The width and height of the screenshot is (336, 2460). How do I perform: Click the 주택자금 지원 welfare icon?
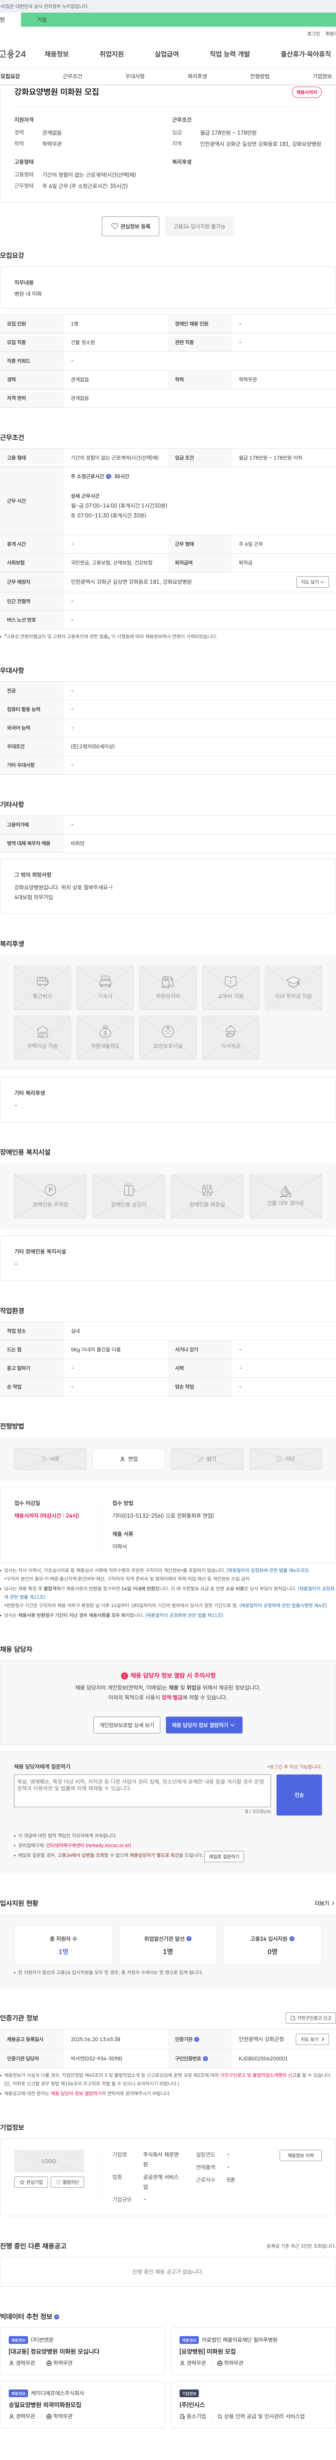42,1038
